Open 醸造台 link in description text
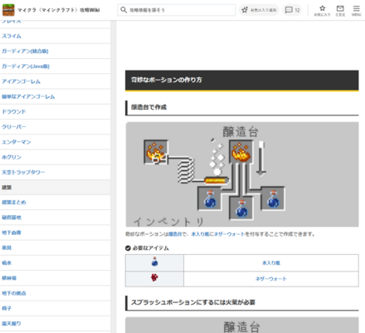 [x=175, y=234]
